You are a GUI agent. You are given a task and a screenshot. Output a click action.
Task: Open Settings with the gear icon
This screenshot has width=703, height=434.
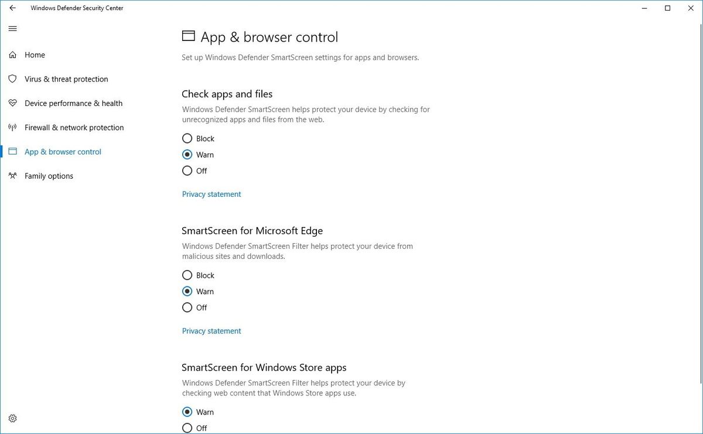tap(13, 418)
